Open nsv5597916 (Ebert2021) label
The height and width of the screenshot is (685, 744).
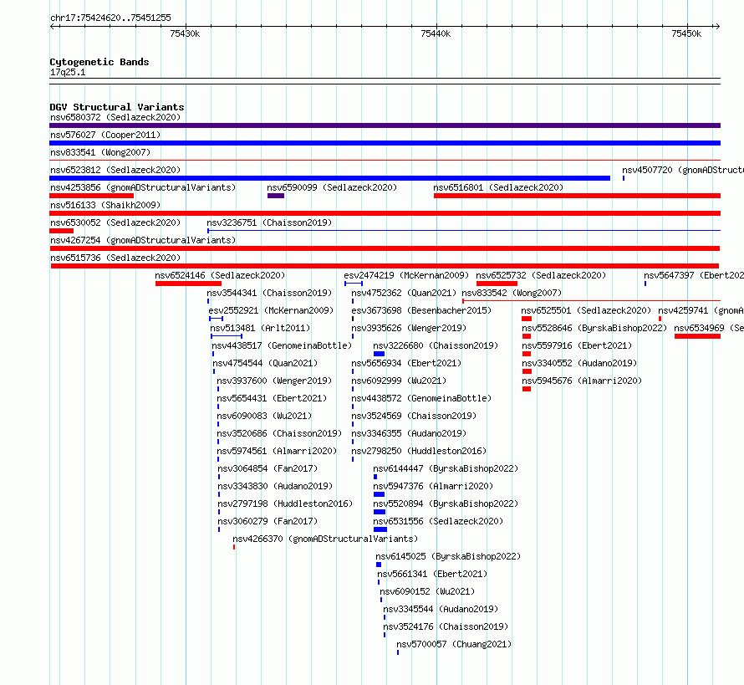click(577, 345)
